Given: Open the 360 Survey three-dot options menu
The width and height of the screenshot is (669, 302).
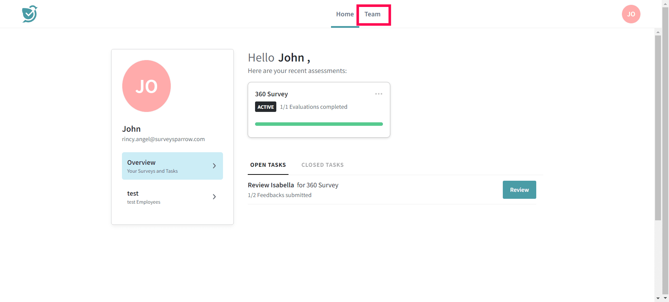Looking at the screenshot, I should click(x=378, y=94).
